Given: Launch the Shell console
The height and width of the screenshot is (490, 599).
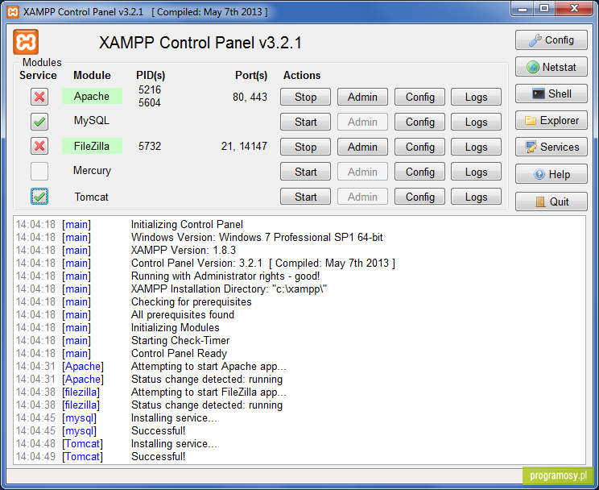Looking at the screenshot, I should [551, 94].
